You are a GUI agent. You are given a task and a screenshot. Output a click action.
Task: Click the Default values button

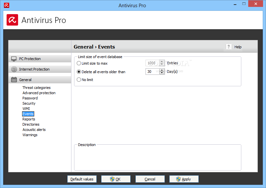82,179
